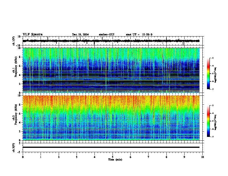Click the "4" kHz tick on ch.1 spectrogram

coord(20,75)
